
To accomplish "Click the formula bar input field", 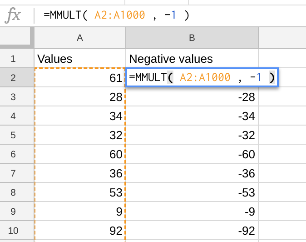I will 170,15.
